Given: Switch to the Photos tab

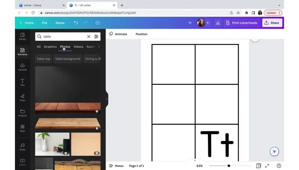Looking at the screenshot, I should pyautogui.click(x=65, y=47).
